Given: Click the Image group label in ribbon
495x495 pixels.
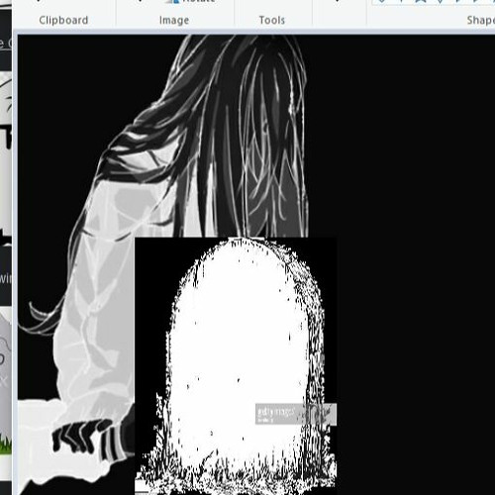Looking at the screenshot, I should pyautogui.click(x=174, y=20).
